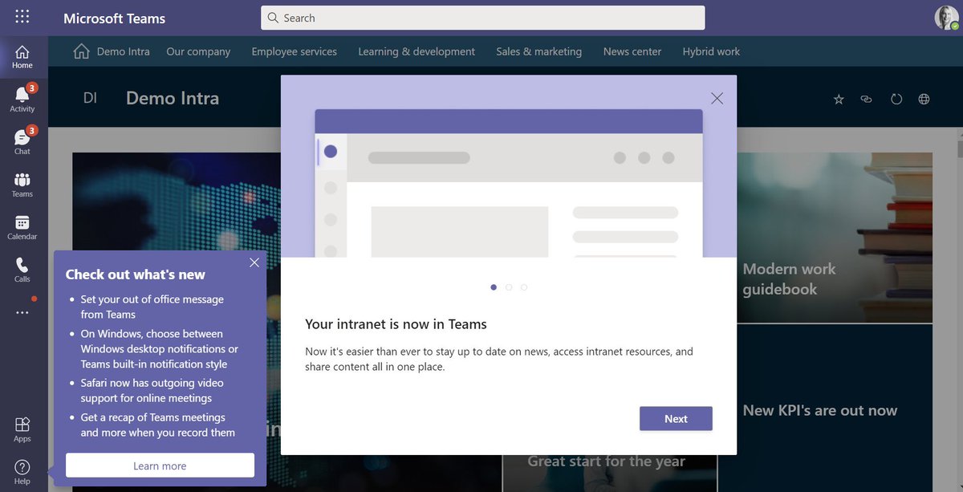Click Next in the intranet welcome dialog
Screen dimensions: 963x492
click(676, 418)
